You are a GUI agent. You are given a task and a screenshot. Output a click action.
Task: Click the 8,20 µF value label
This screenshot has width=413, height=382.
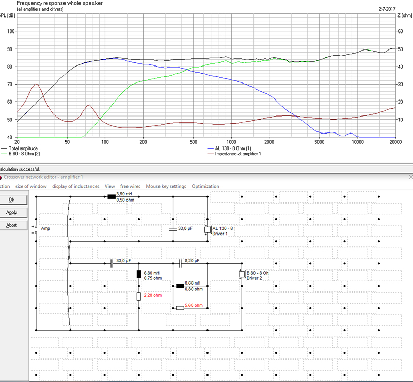click(x=192, y=261)
